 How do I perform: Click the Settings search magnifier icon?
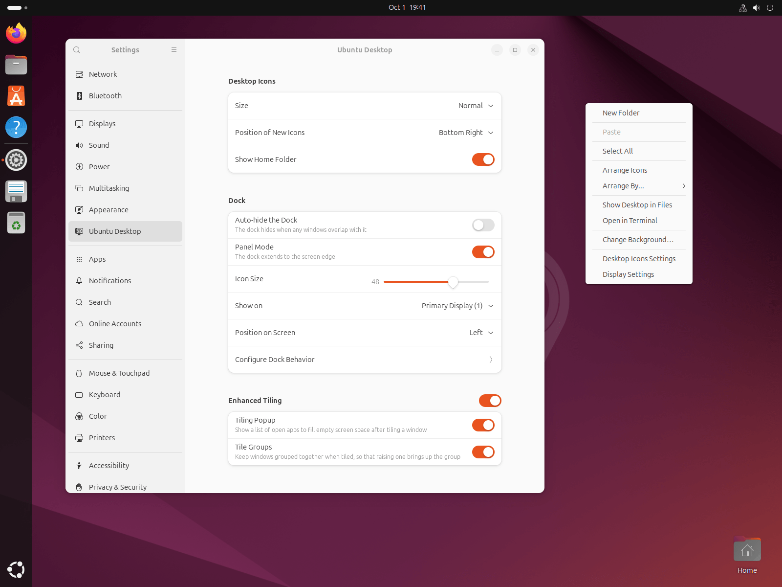(x=77, y=50)
